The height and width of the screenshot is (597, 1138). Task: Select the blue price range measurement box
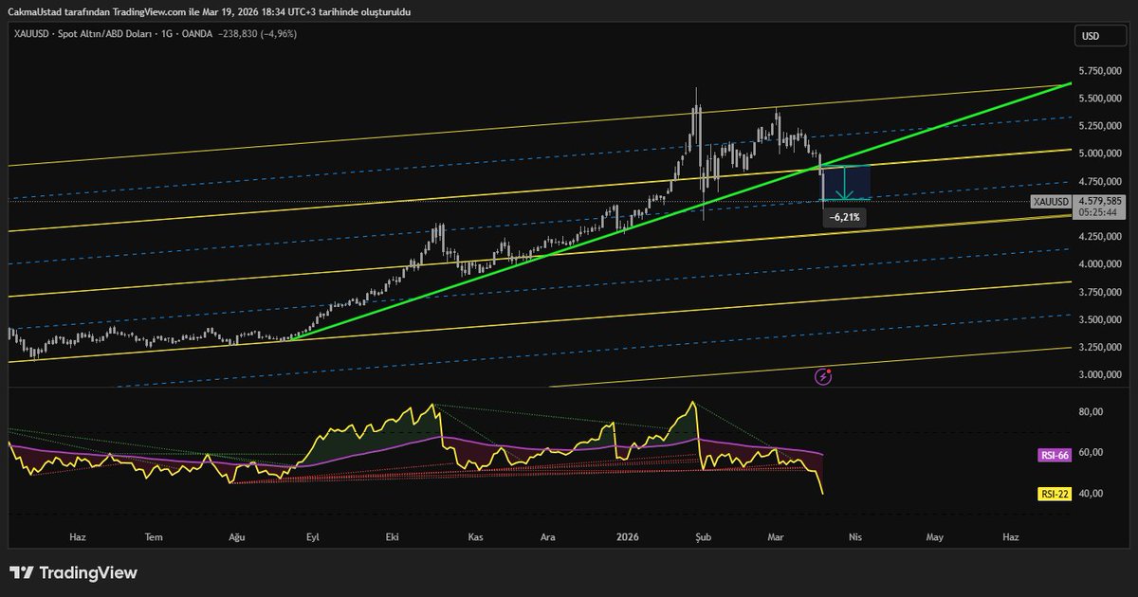click(x=846, y=183)
